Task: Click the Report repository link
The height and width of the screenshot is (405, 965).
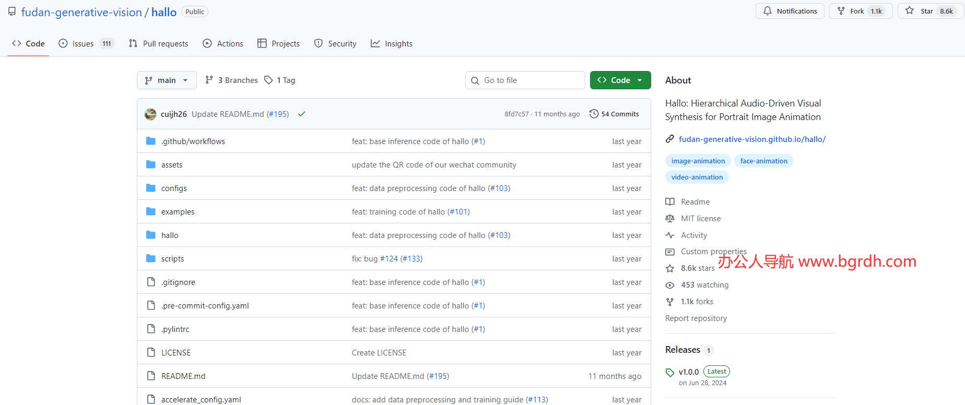Action: (x=696, y=318)
